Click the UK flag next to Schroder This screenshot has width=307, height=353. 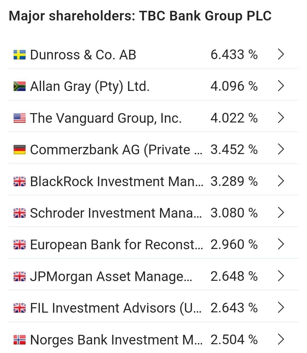click(x=19, y=213)
